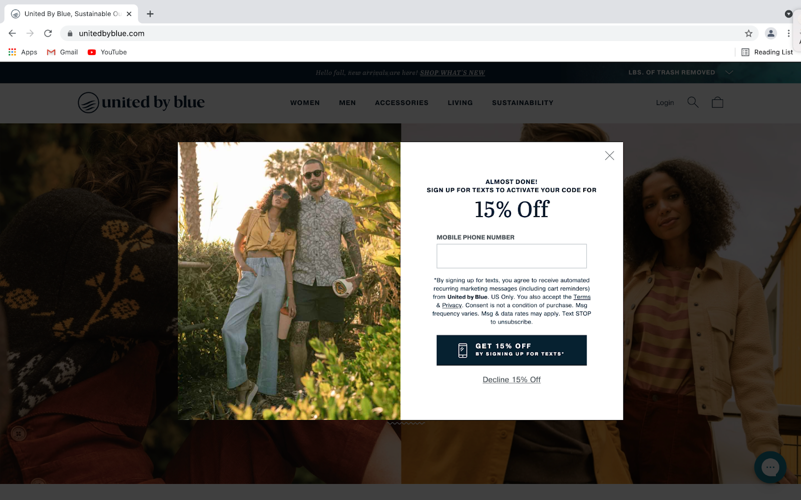Click Get 15% Off by signing up button

point(512,350)
